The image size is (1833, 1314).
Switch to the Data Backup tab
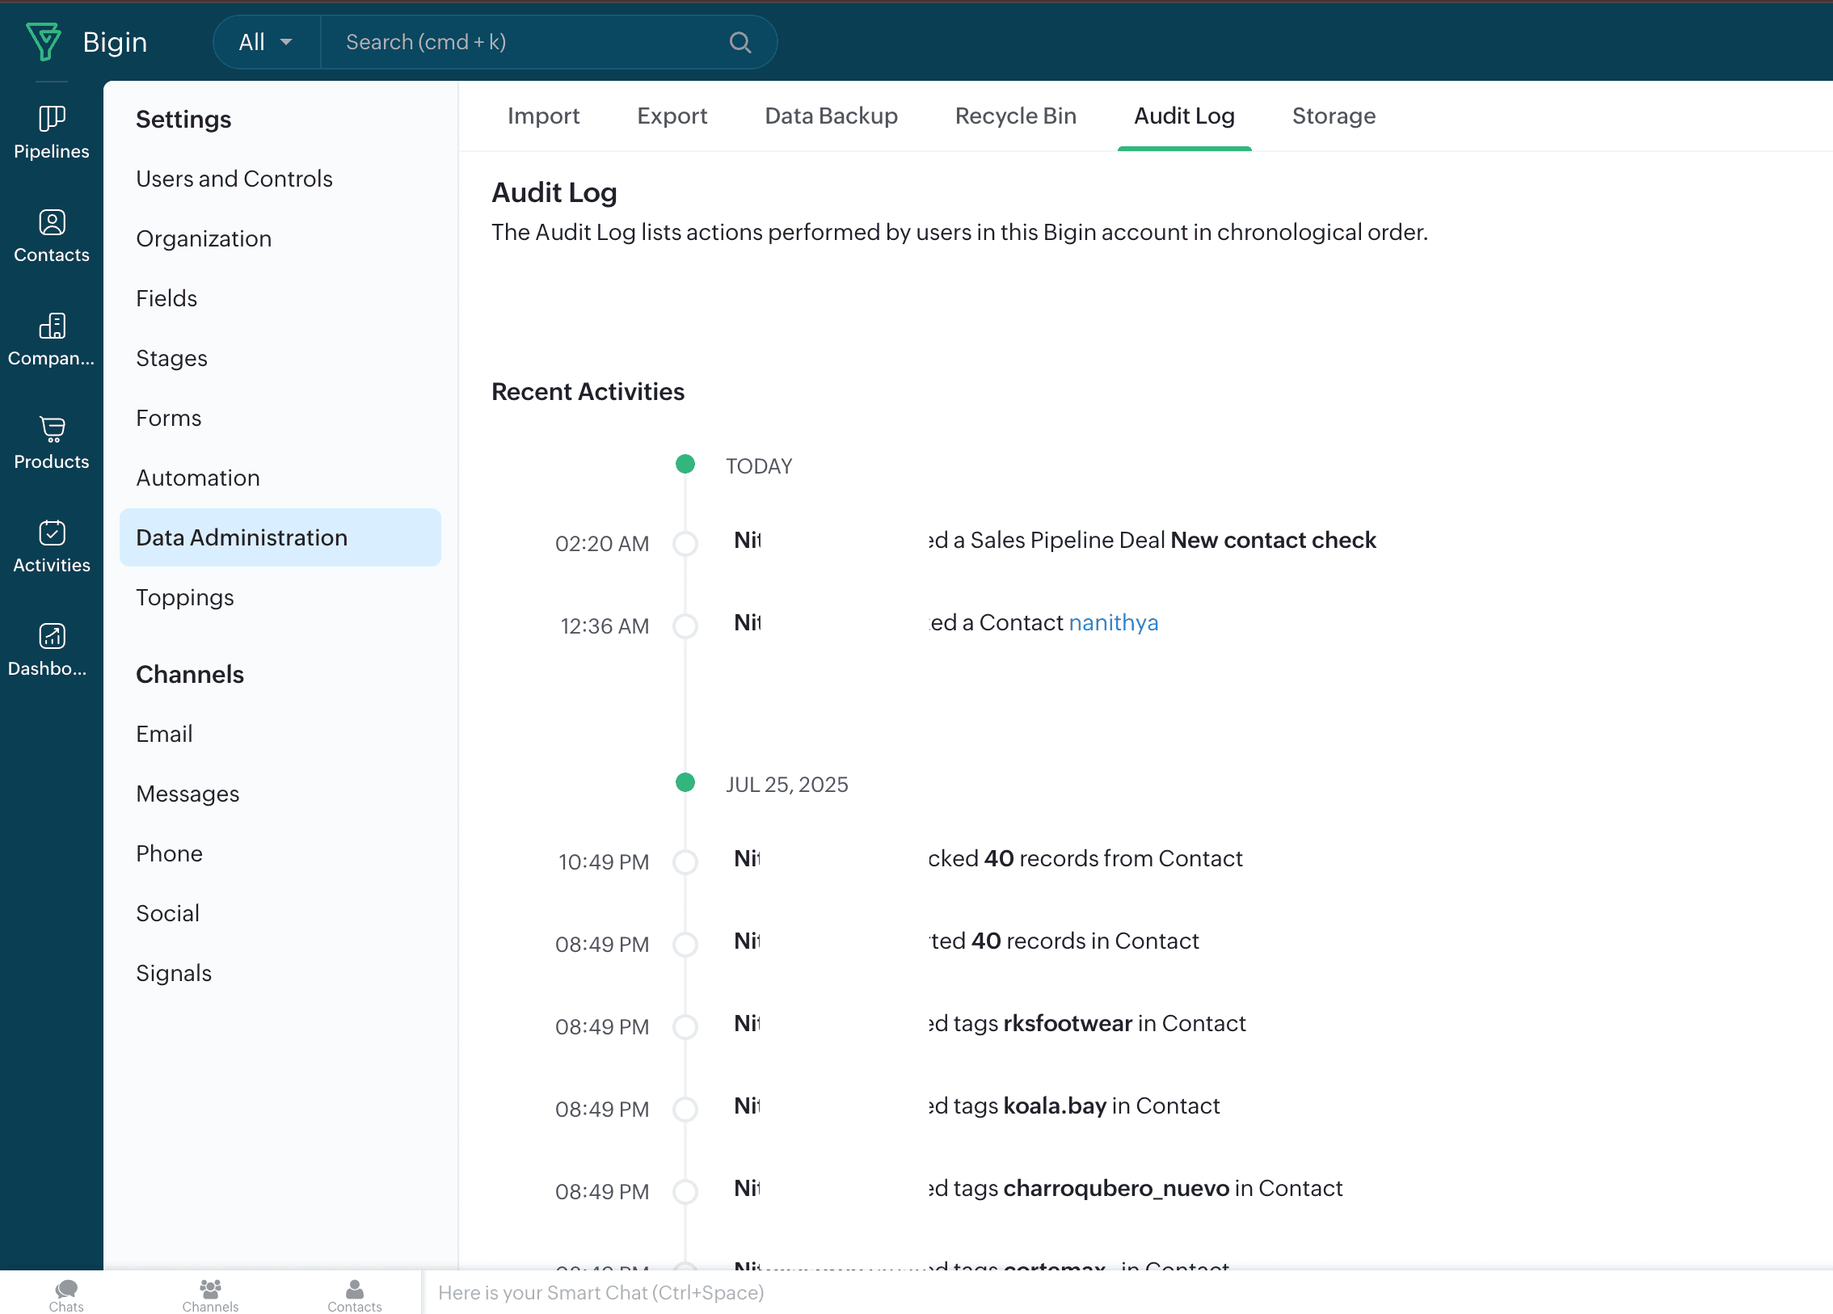click(x=831, y=116)
